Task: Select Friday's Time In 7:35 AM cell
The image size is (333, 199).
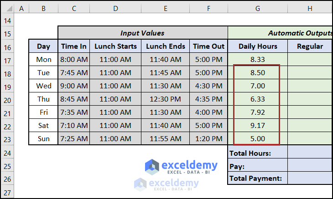Action: click(74, 112)
